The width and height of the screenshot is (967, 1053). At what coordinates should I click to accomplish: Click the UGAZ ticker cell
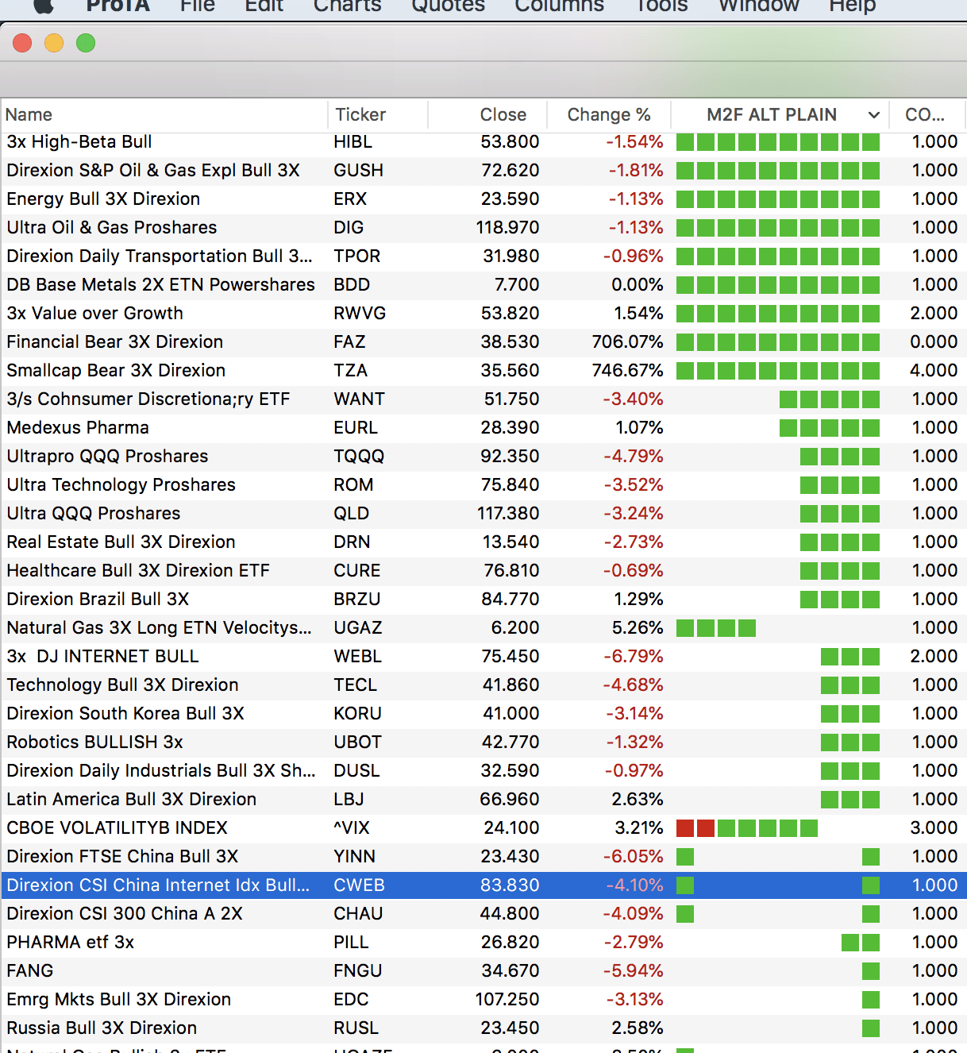click(x=358, y=627)
